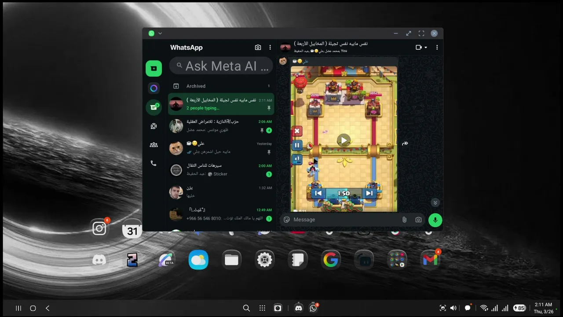Image resolution: width=563 pixels, height=317 pixels.
Task: Expand the WhatsApp window title dropdown chevron
Action: point(160,33)
